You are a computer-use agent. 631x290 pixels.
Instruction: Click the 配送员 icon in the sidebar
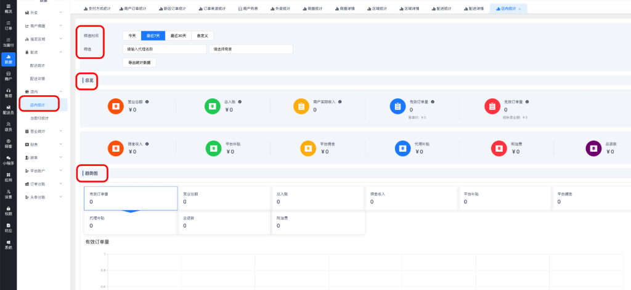[x=8, y=109]
